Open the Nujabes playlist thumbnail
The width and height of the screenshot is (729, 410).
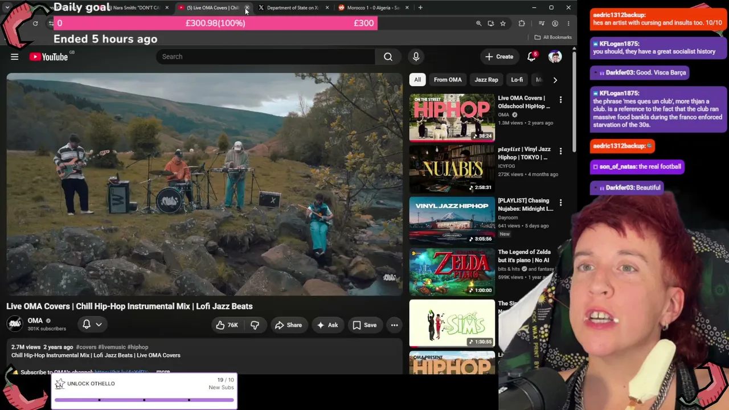pos(452,169)
